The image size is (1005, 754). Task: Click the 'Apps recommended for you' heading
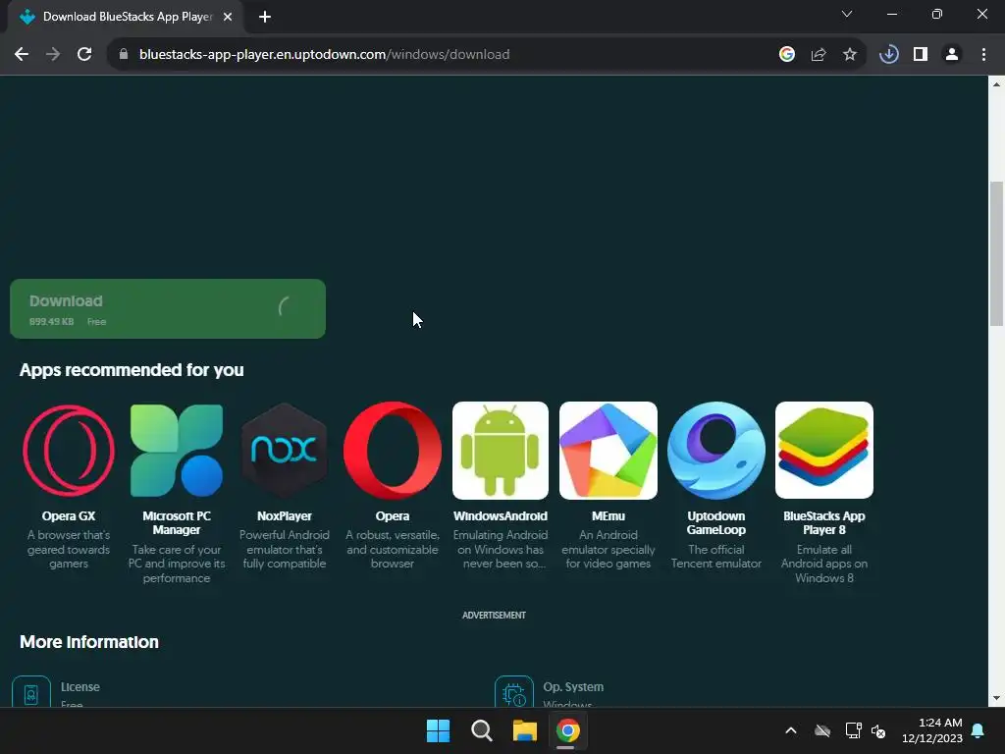point(132,370)
